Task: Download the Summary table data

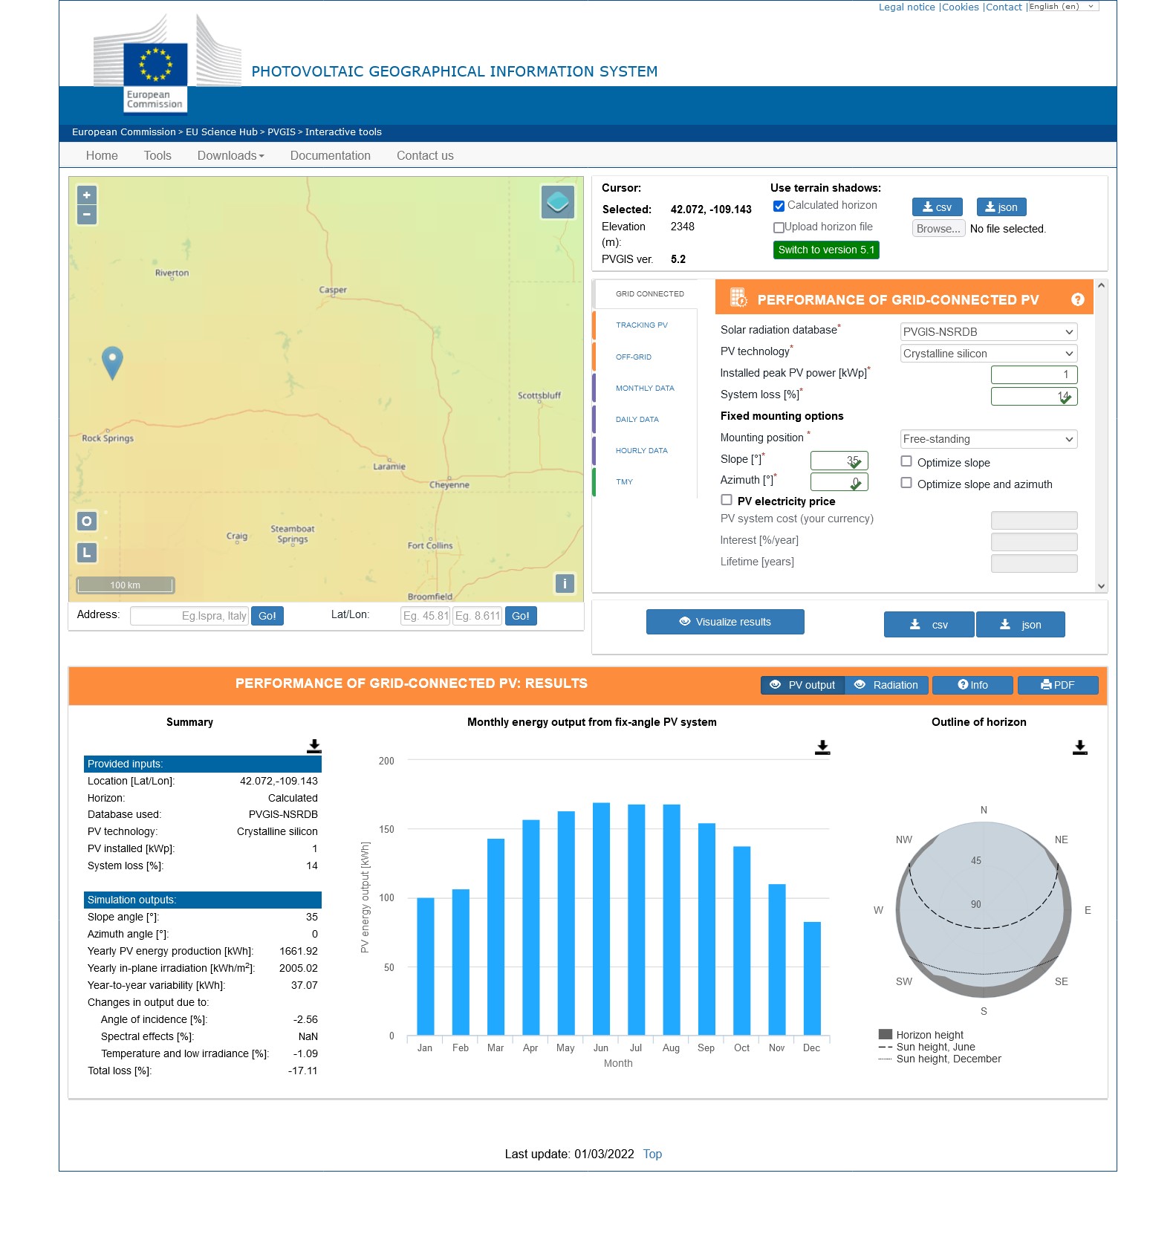Action: 314,746
